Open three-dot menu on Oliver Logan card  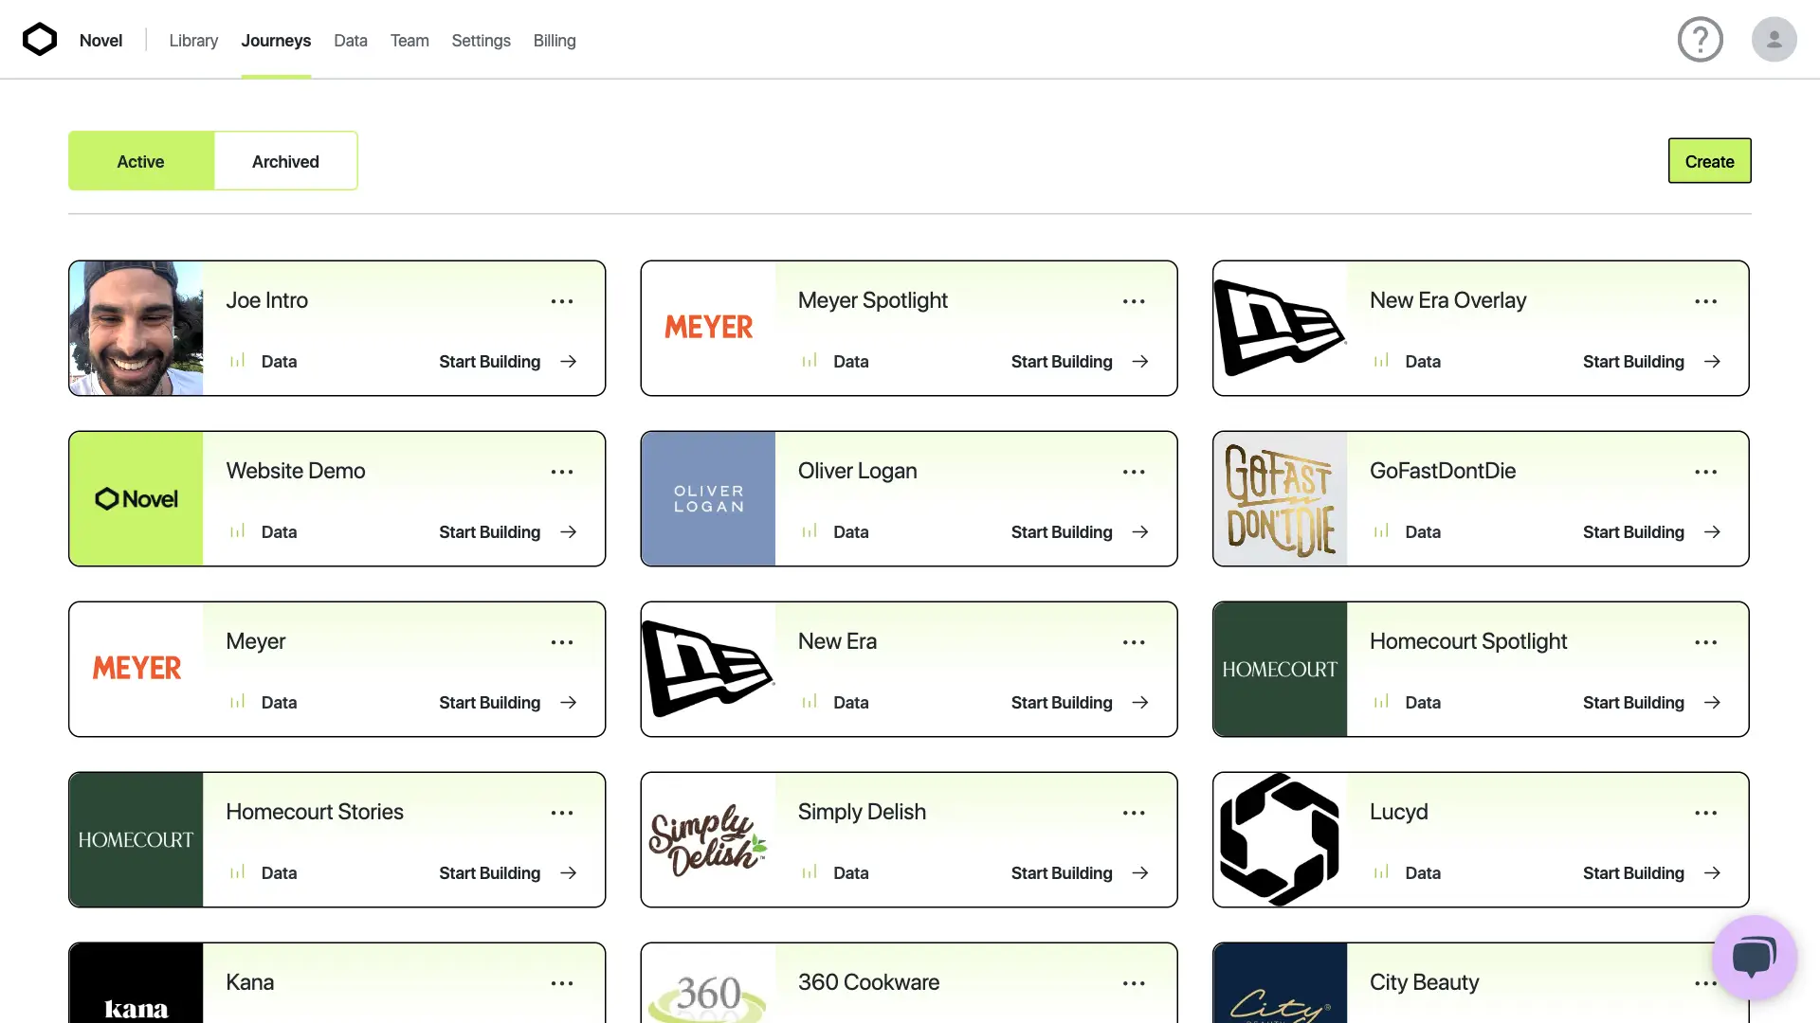point(1133,472)
